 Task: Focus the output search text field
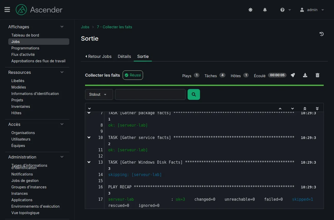[150, 94]
